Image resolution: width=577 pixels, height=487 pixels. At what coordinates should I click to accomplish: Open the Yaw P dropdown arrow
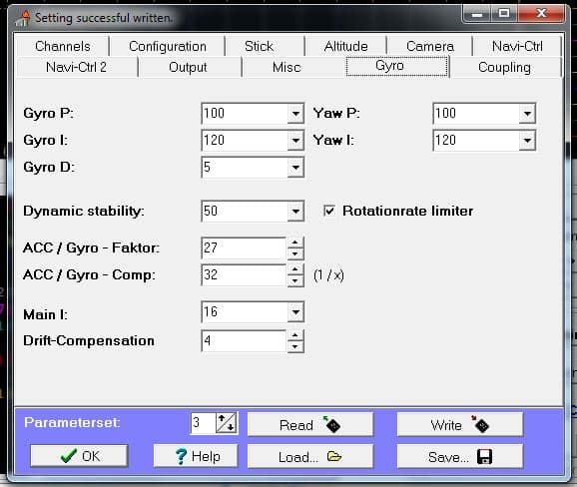tap(527, 114)
